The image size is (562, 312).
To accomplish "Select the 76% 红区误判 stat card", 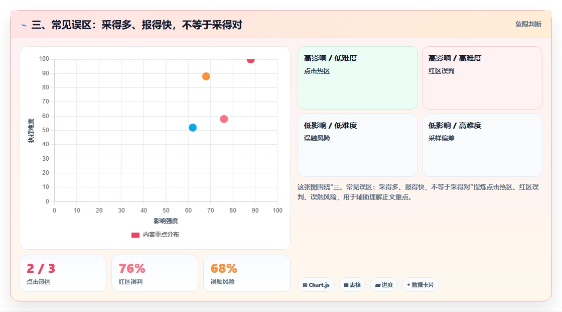I will pyautogui.click(x=155, y=273).
